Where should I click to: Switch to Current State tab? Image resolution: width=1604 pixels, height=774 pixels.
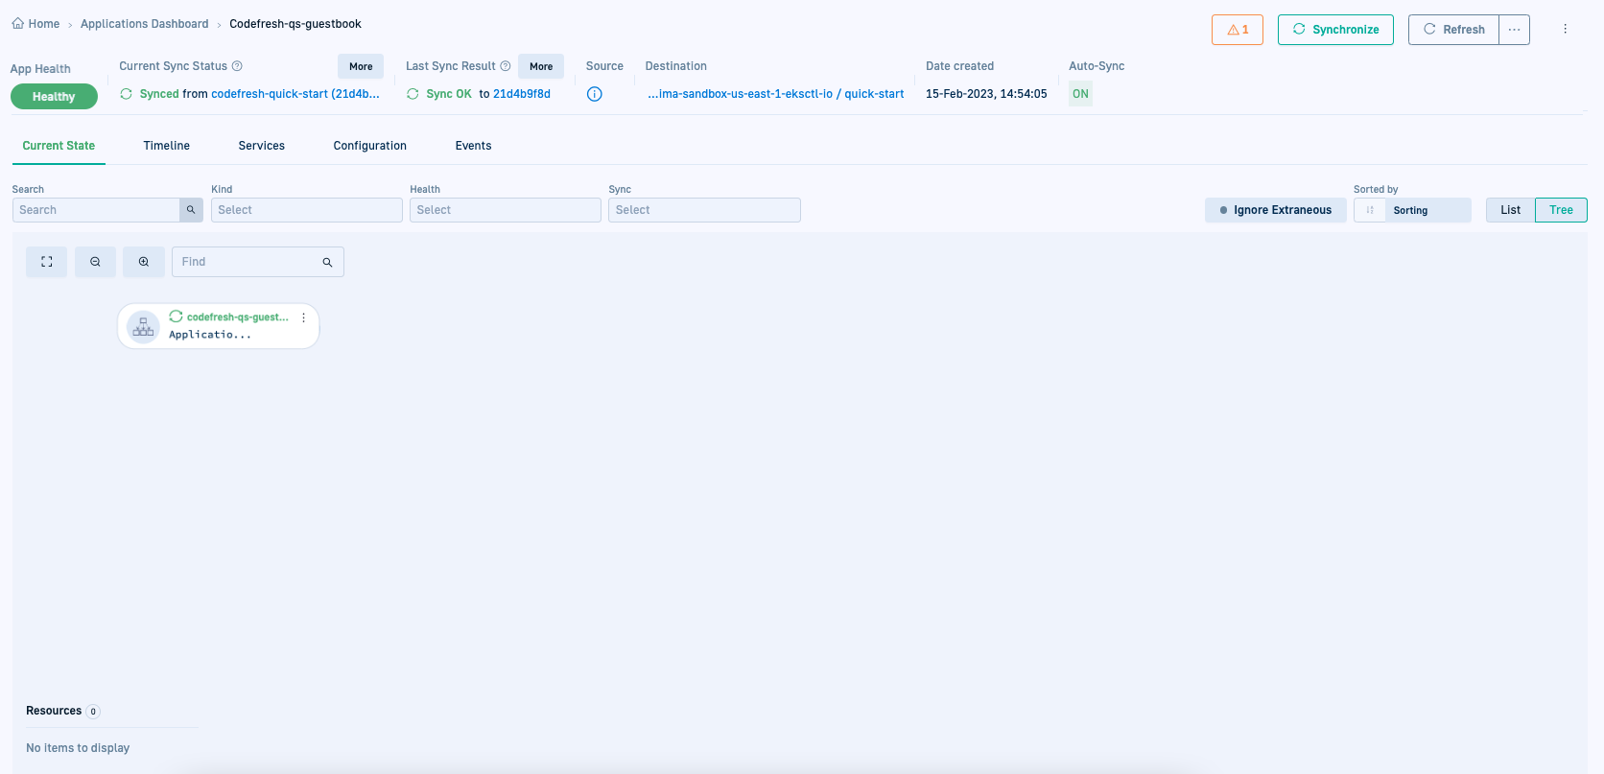point(59,146)
